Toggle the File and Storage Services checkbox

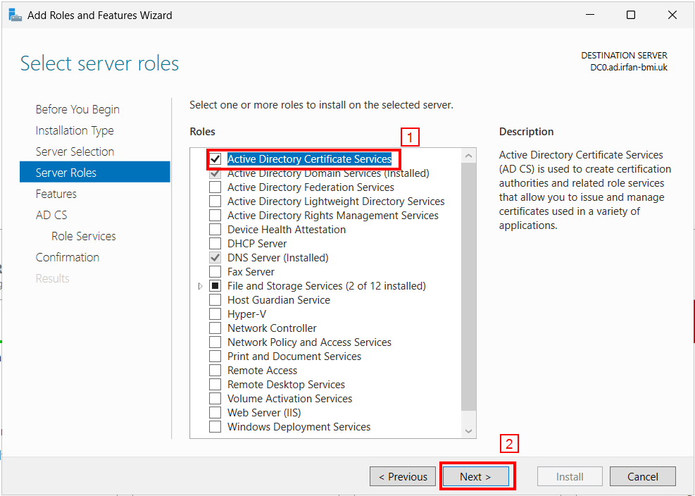click(x=215, y=286)
